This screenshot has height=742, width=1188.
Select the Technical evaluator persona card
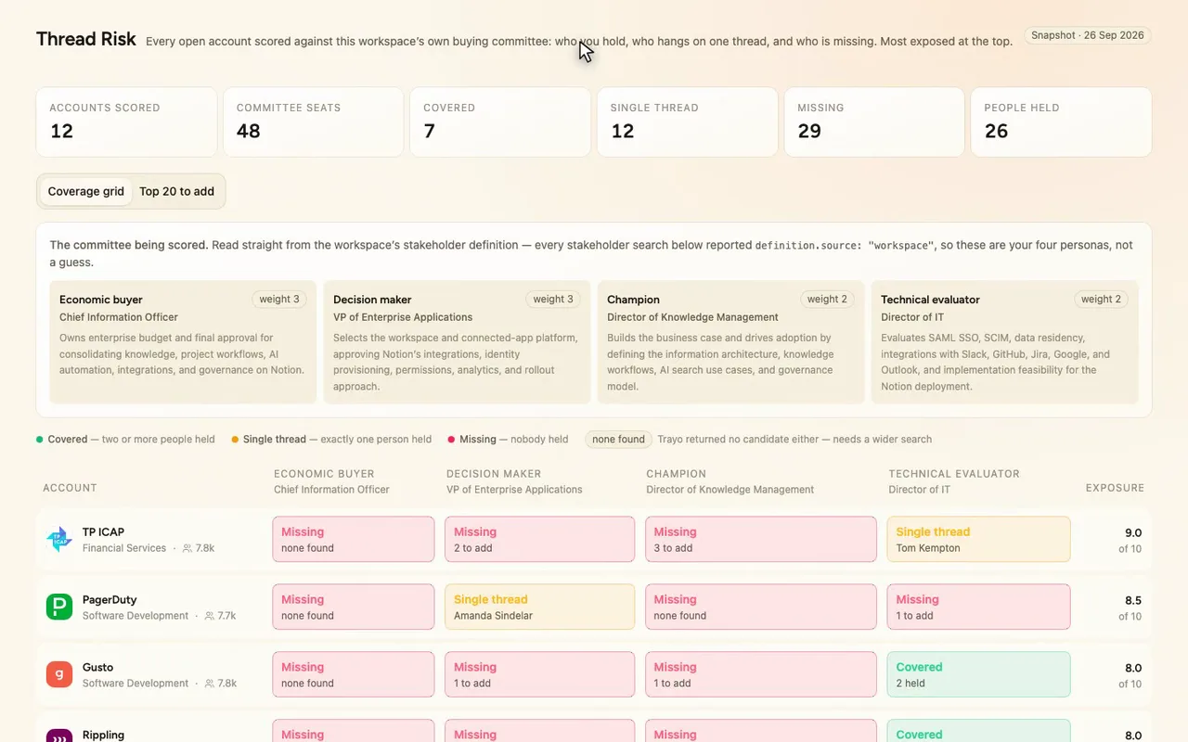(1004, 342)
